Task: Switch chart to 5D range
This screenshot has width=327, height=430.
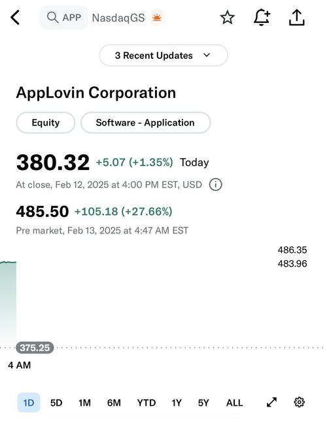Action: [x=56, y=403]
